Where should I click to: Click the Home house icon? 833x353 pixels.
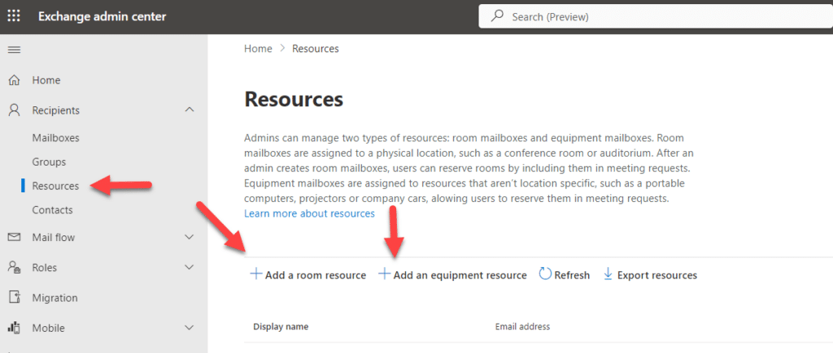[15, 80]
